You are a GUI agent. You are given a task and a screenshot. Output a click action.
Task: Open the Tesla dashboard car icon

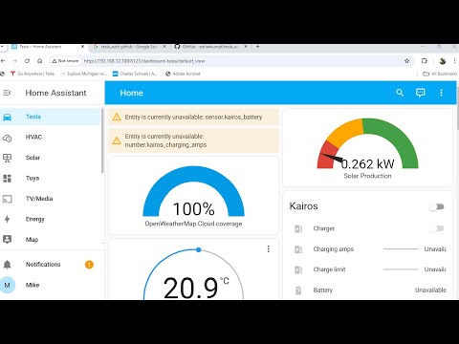[x=7, y=117]
